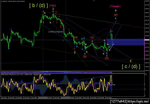150x104 pixels.
Task: Click the blue up arrow at the leftmost low
Action: pos(9,49)
